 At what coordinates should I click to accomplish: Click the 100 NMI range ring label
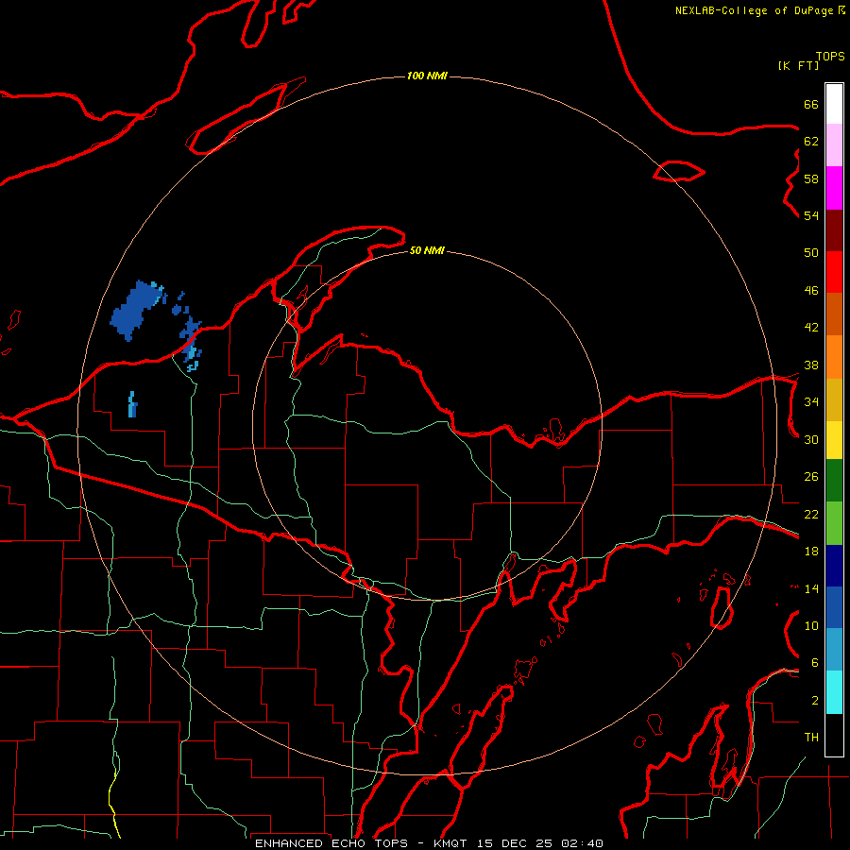point(427,76)
